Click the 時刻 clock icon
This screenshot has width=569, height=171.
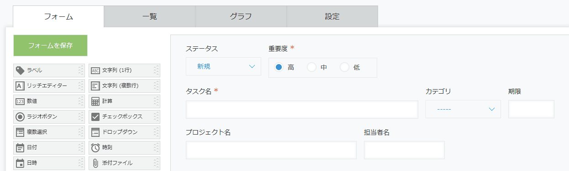[95, 147]
